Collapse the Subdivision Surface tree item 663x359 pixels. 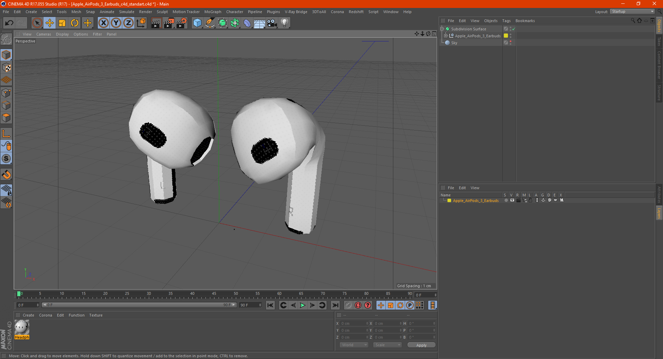tap(442, 29)
